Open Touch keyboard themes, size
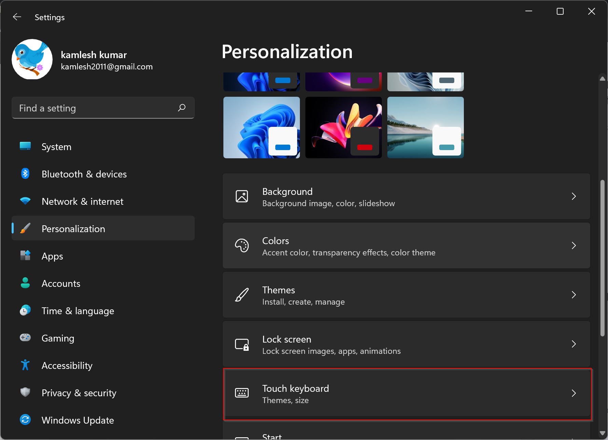The width and height of the screenshot is (608, 440). (x=406, y=393)
